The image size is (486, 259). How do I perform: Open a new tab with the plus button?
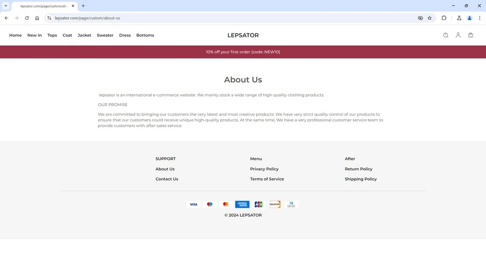(x=83, y=6)
